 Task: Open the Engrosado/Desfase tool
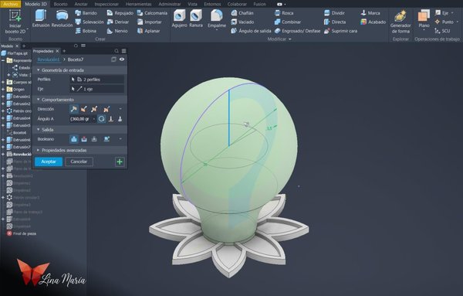(297, 31)
